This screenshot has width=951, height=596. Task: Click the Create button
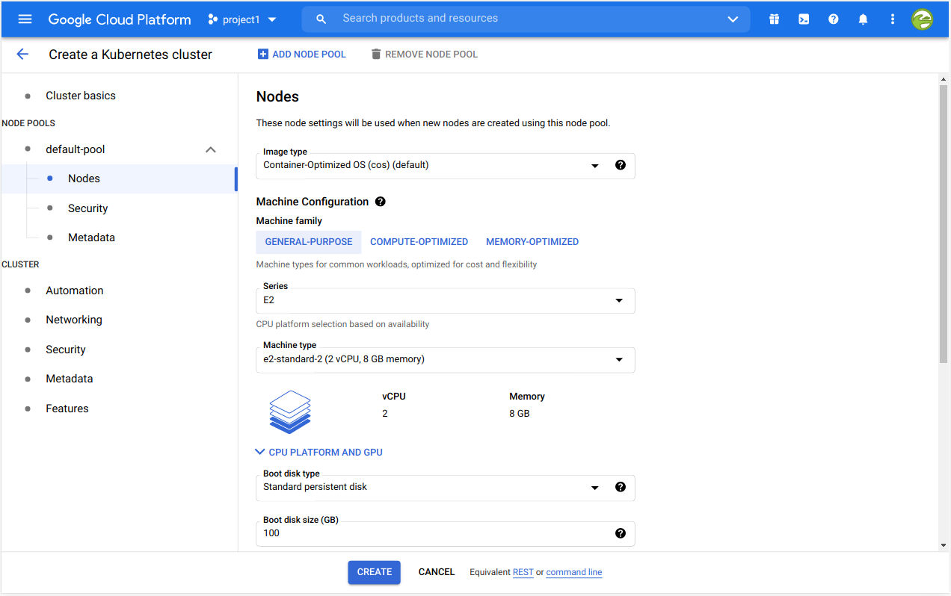tap(374, 572)
